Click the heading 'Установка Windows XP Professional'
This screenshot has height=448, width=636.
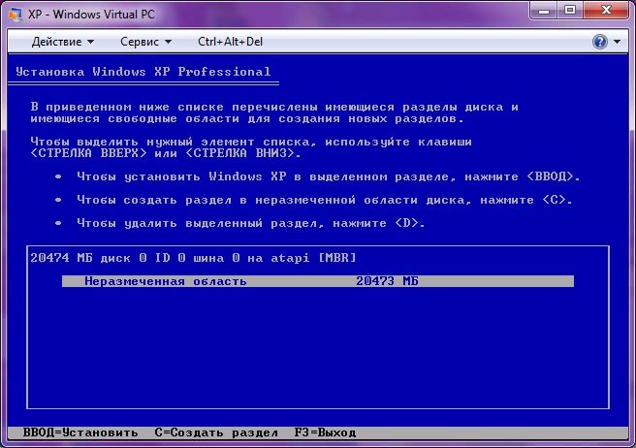point(143,72)
